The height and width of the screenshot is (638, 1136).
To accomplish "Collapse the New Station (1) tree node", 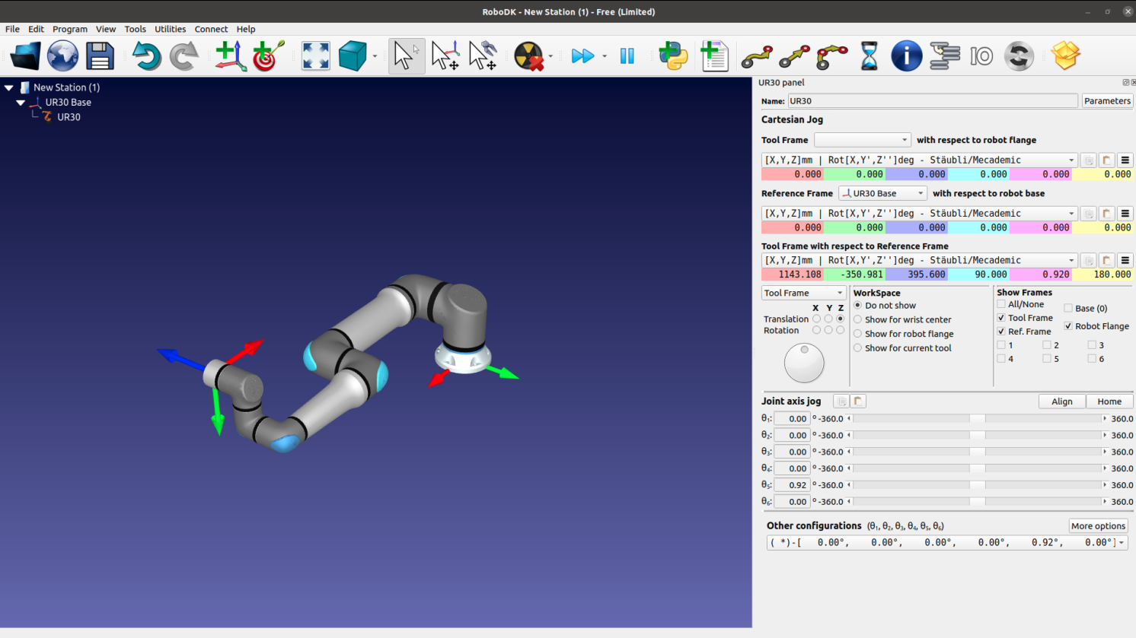I will pyautogui.click(x=9, y=87).
